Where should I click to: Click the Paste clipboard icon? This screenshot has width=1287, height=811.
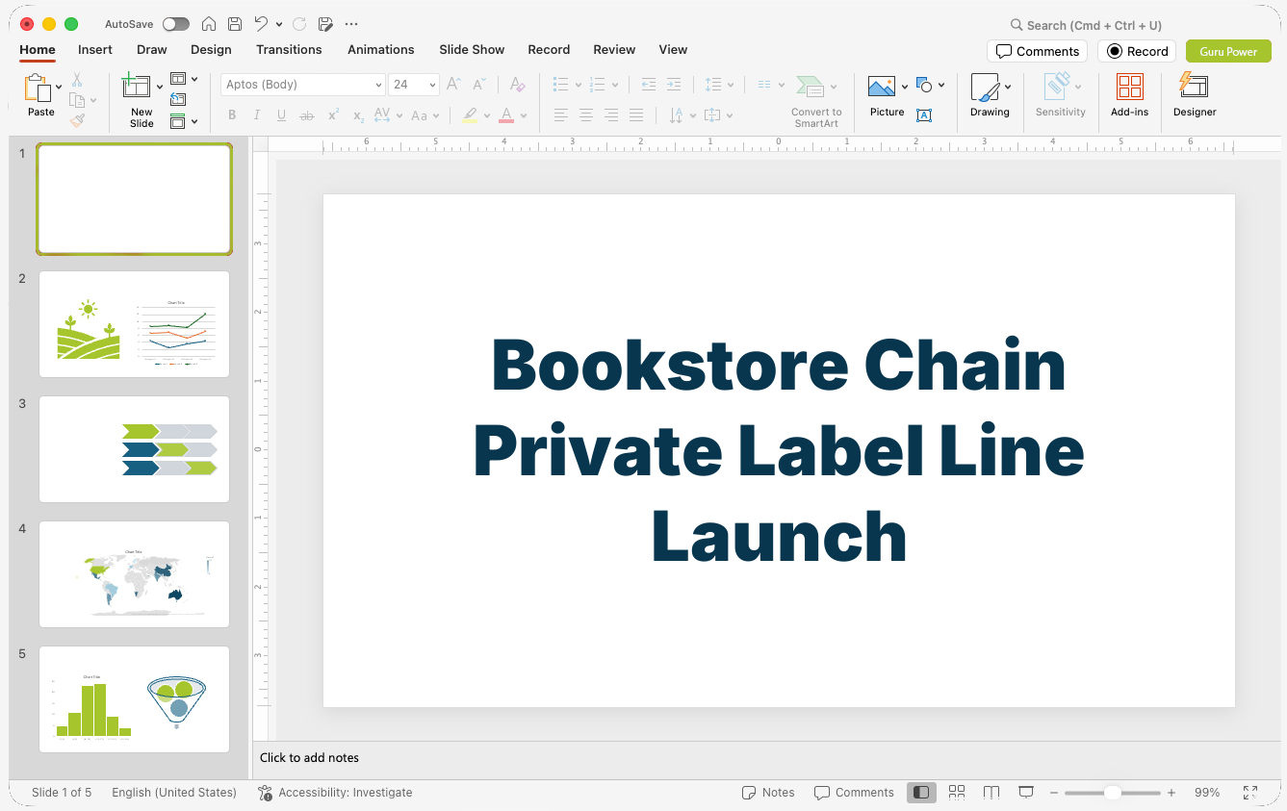[38, 88]
